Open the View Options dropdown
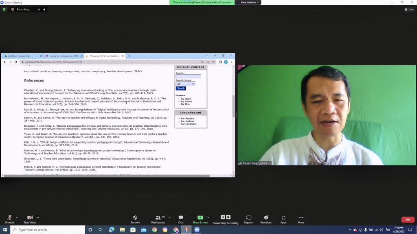This screenshot has height=234, width=417. (x=248, y=2)
